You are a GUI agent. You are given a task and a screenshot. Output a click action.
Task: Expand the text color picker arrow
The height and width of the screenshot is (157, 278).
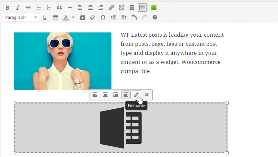tap(73, 18)
